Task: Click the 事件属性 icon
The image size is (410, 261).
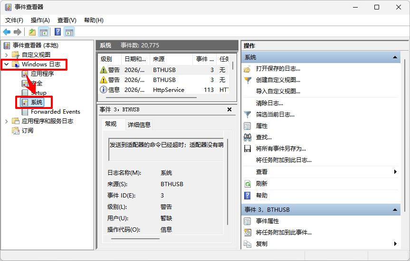Action: (248, 221)
